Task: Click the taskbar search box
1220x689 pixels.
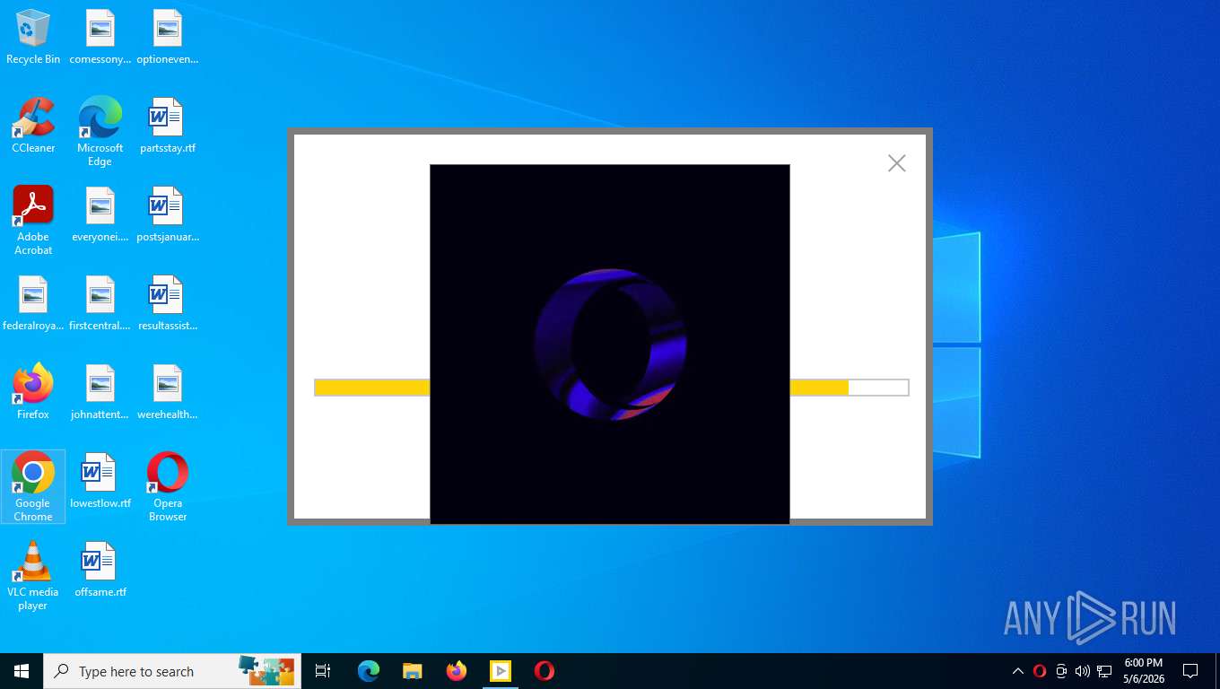Action: click(x=172, y=671)
